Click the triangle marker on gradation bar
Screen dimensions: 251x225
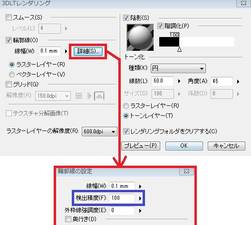179,49
